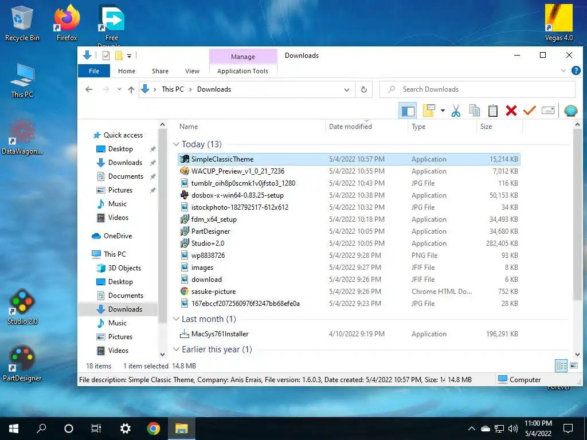
Task: Open OneDrive in navigation pane
Action: click(118, 236)
